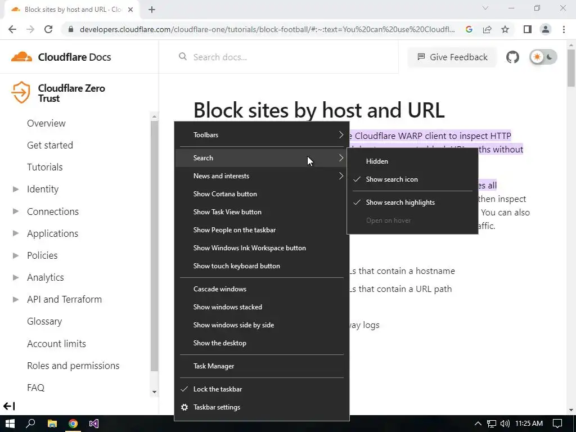This screenshot has width=576, height=432.
Task: Click the address bar padlock icon
Action: point(71,29)
